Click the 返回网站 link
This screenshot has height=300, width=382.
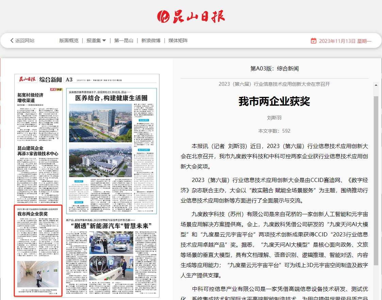tap(25, 40)
